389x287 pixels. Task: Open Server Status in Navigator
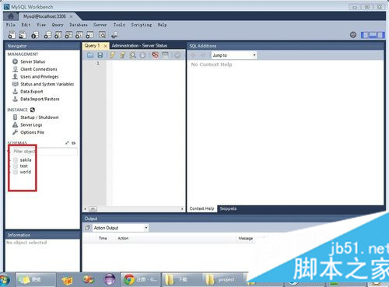(x=33, y=61)
